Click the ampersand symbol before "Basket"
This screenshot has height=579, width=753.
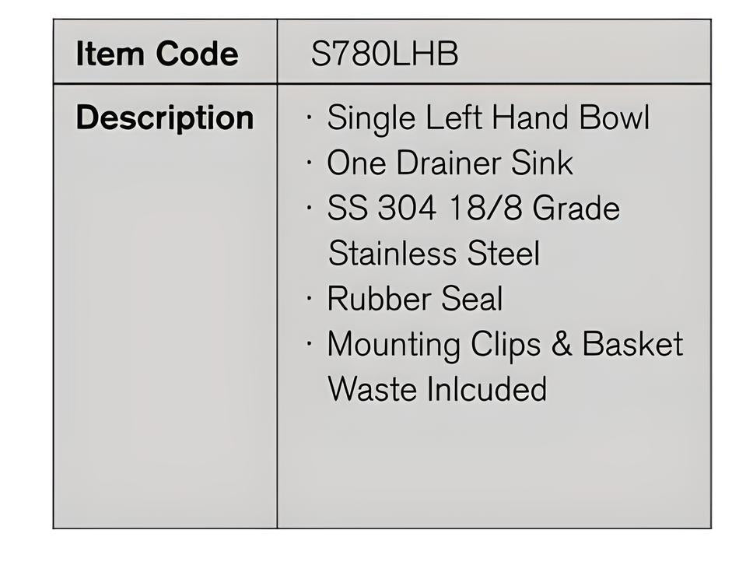click(x=561, y=344)
